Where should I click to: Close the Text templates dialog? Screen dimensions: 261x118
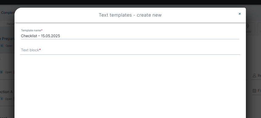tap(240, 14)
